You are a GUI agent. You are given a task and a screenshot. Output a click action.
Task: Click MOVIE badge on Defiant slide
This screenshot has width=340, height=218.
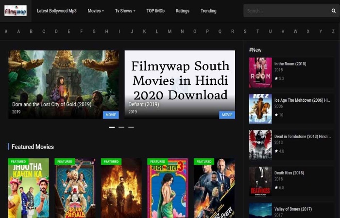coord(227,115)
